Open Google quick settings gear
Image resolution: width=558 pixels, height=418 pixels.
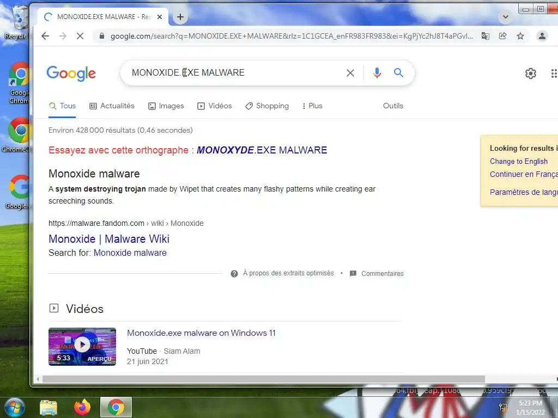coord(531,73)
